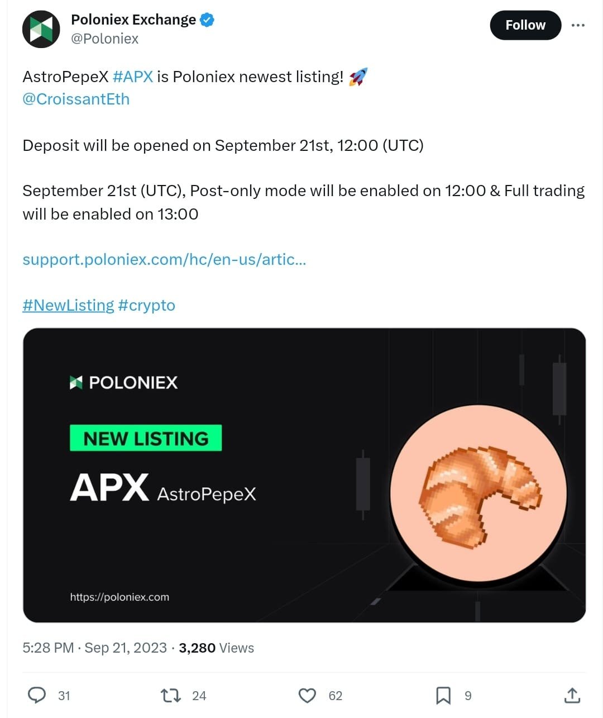603x718 pixels.
Task: Open the support.poloniex.com article link
Action: click(164, 259)
